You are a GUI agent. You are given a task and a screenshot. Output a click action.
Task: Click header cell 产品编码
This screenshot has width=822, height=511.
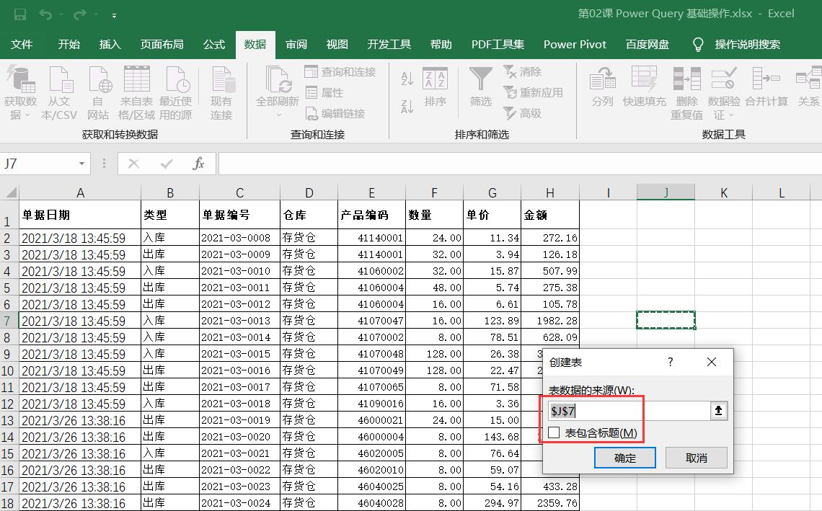[371, 215]
